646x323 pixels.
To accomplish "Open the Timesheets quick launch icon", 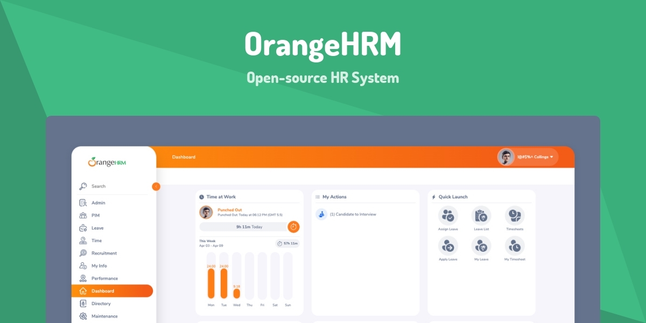I will tap(515, 215).
